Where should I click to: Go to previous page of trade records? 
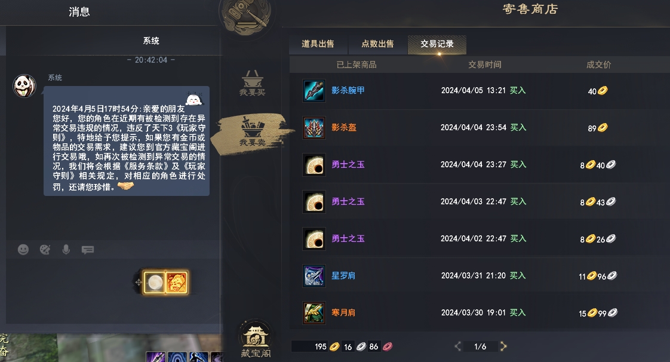coord(457,346)
